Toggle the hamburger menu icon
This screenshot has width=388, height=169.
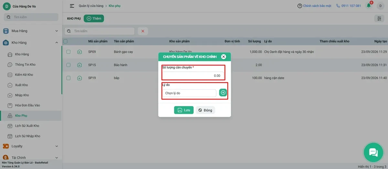(x=72, y=6)
